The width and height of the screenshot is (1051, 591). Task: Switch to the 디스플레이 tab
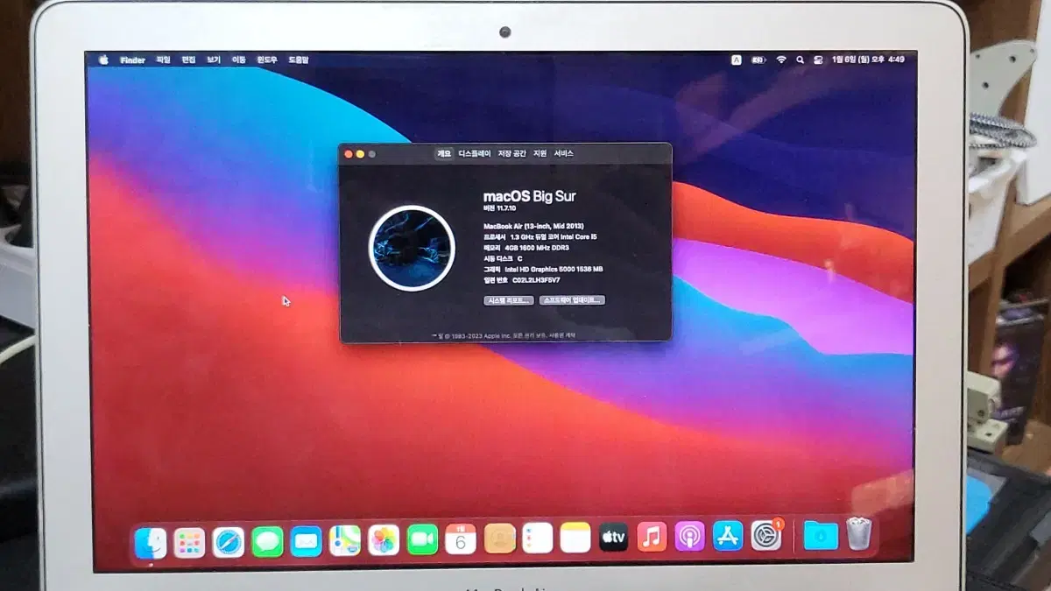(475, 153)
